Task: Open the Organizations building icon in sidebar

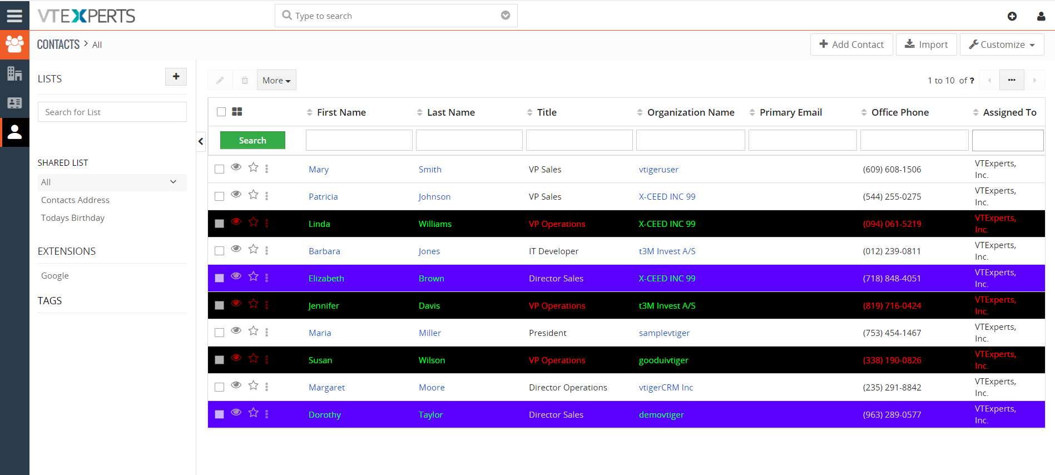Action: click(14, 73)
